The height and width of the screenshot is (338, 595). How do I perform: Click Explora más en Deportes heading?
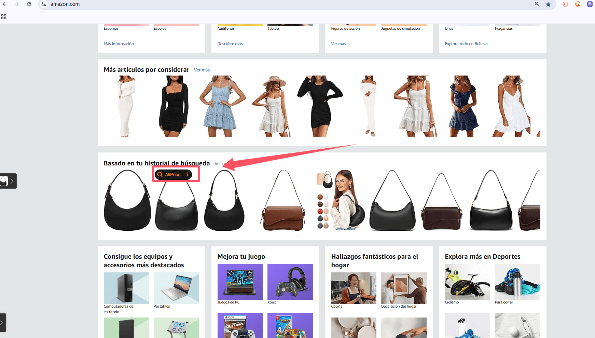(483, 257)
